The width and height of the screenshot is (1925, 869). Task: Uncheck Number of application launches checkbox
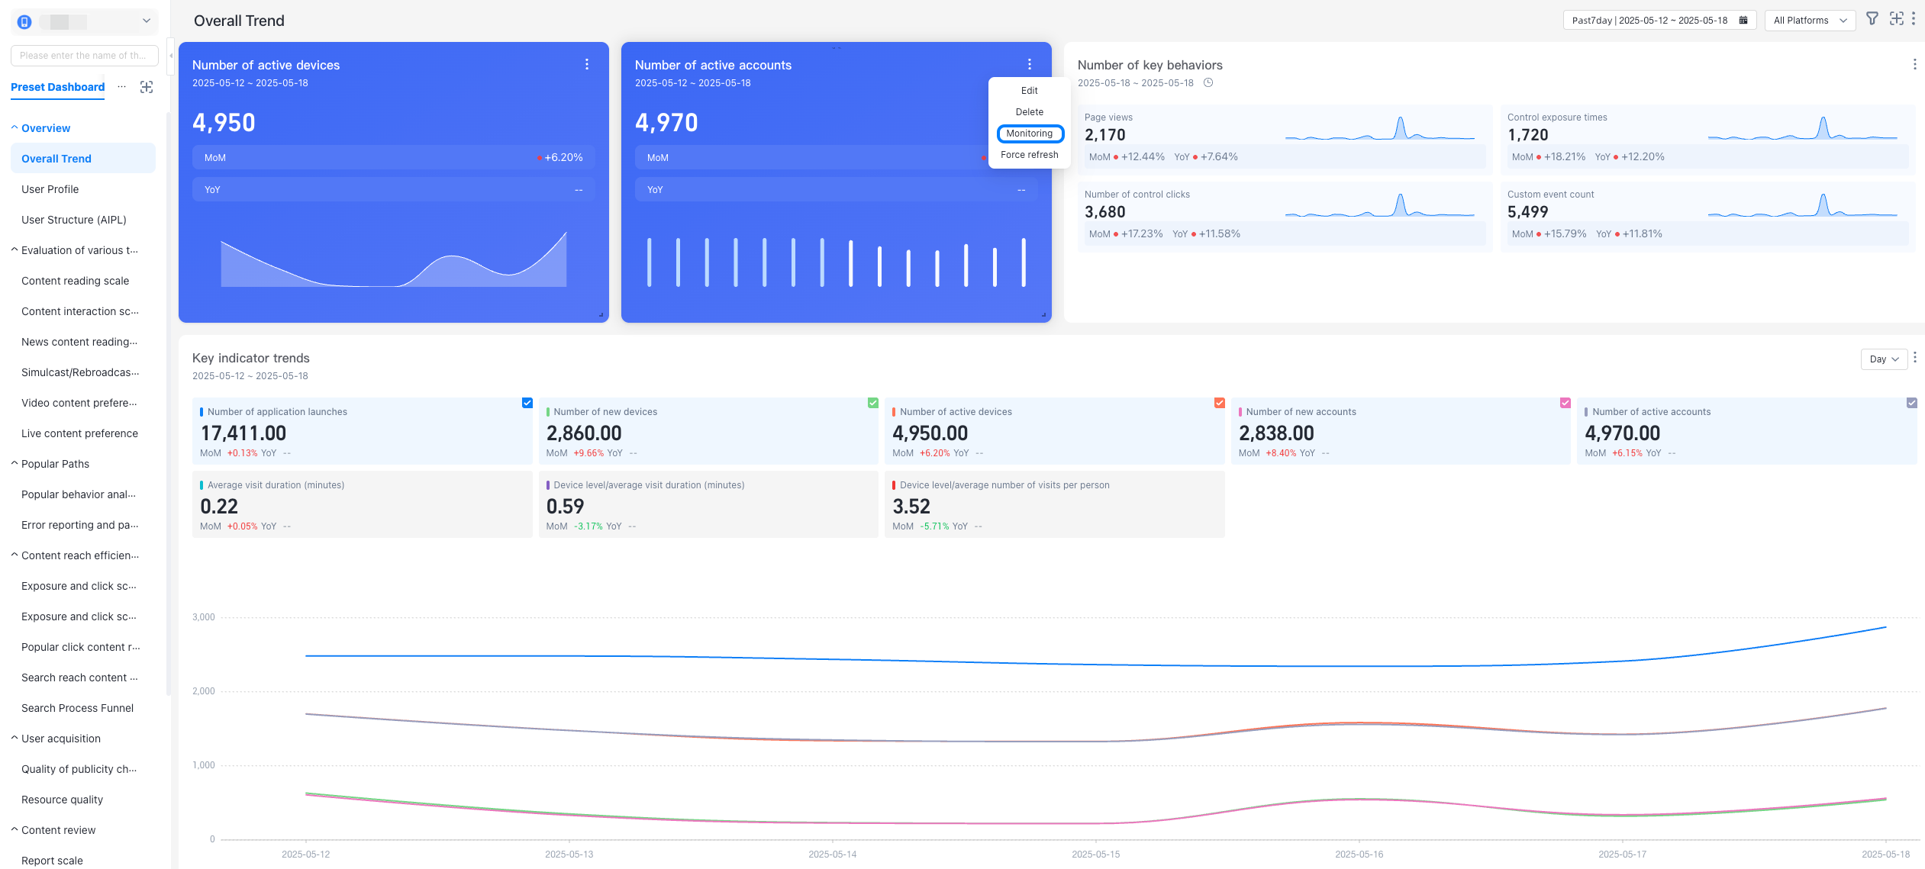(527, 403)
